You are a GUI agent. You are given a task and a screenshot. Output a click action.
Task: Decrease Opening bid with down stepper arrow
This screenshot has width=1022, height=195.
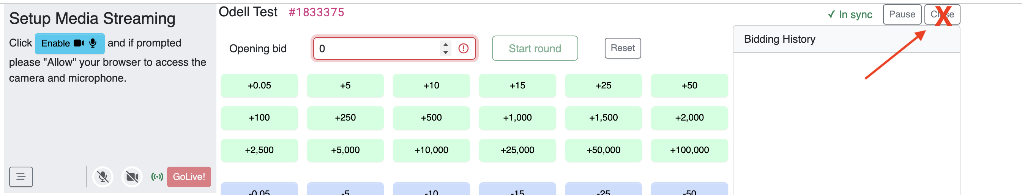446,52
